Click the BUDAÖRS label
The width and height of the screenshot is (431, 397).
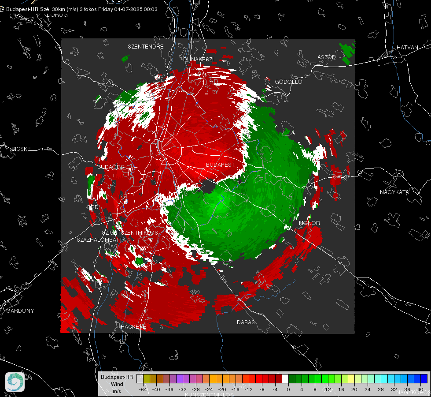click(111, 167)
